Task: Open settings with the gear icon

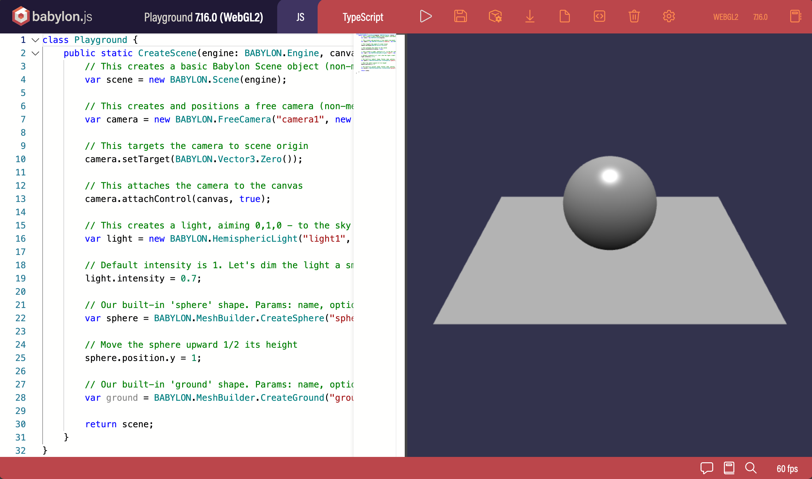Action: [669, 16]
